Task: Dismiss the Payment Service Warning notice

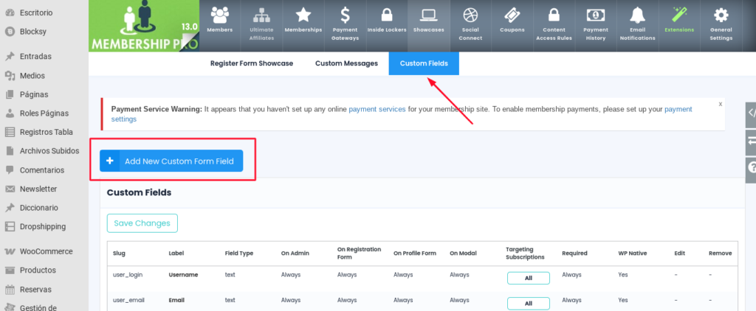Action: (721, 103)
